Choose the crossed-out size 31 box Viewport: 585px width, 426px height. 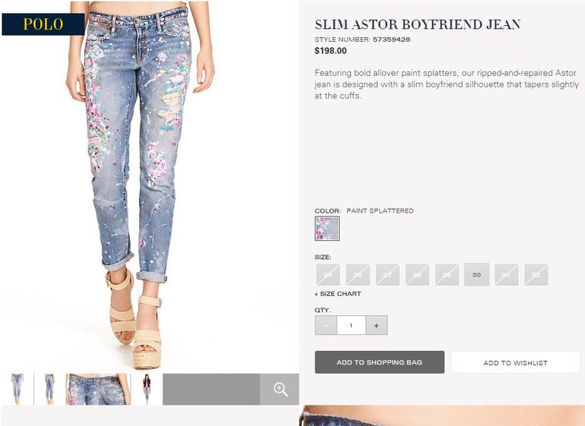tap(506, 275)
